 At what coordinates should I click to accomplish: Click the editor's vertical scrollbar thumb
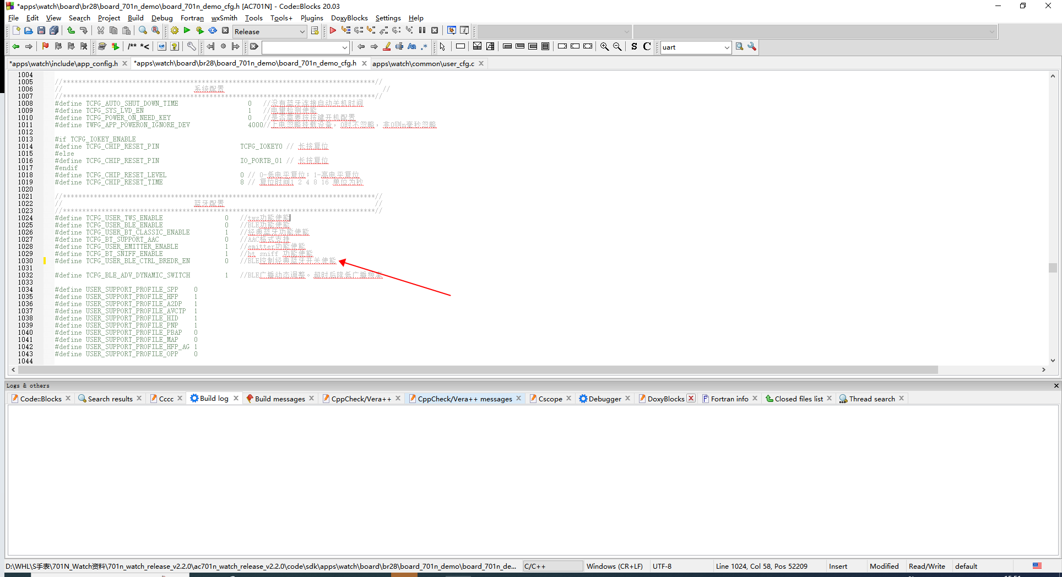(1053, 268)
